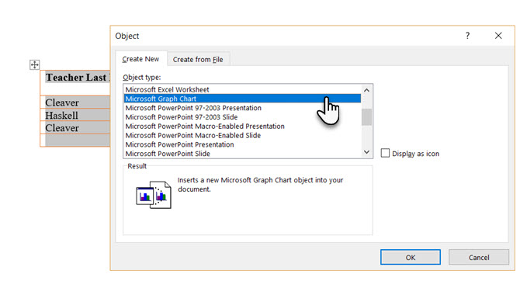Close the Object dialog

498,36
